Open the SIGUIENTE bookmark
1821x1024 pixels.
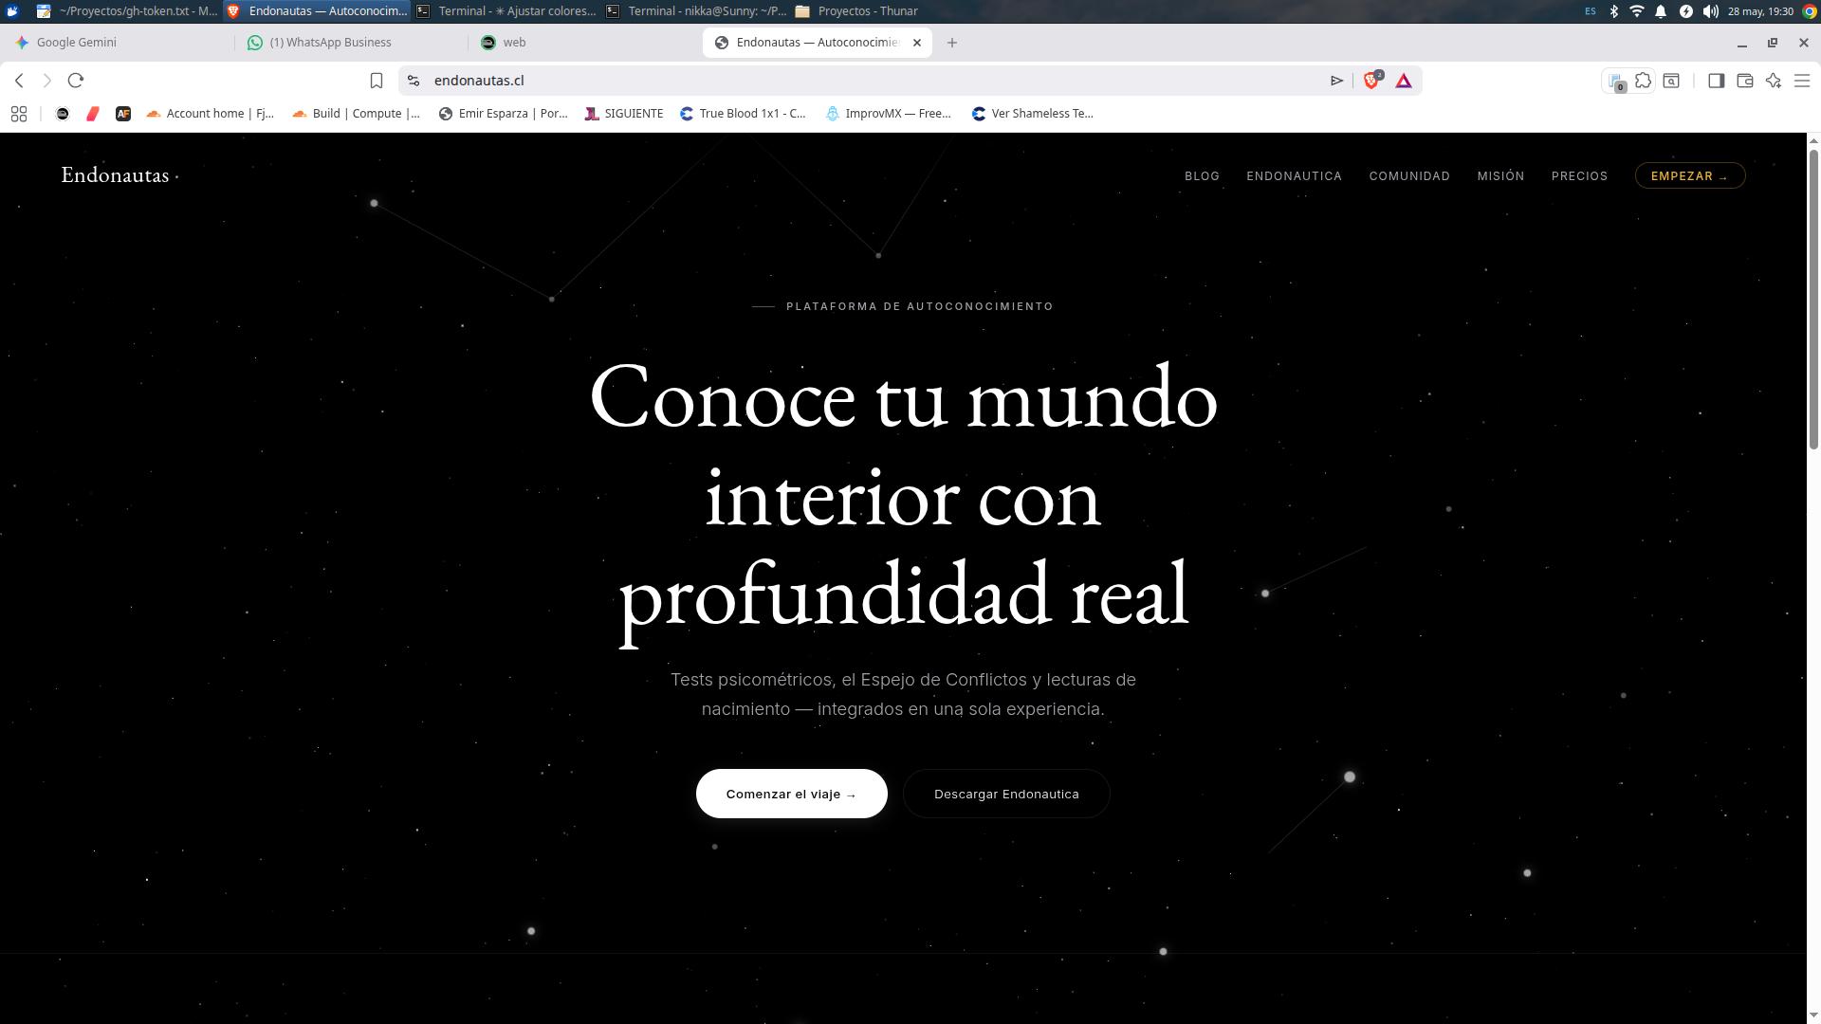[624, 114]
